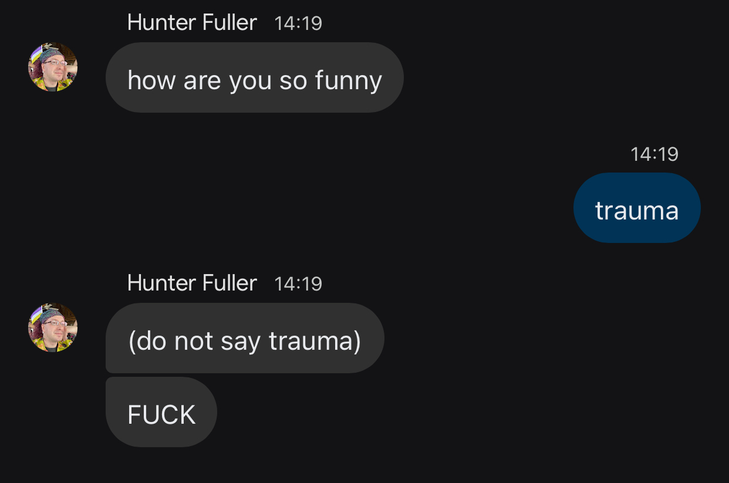Image resolution: width=729 pixels, height=483 pixels.
Task: Click "Fuller" in the lower sender name
Action: point(229,283)
